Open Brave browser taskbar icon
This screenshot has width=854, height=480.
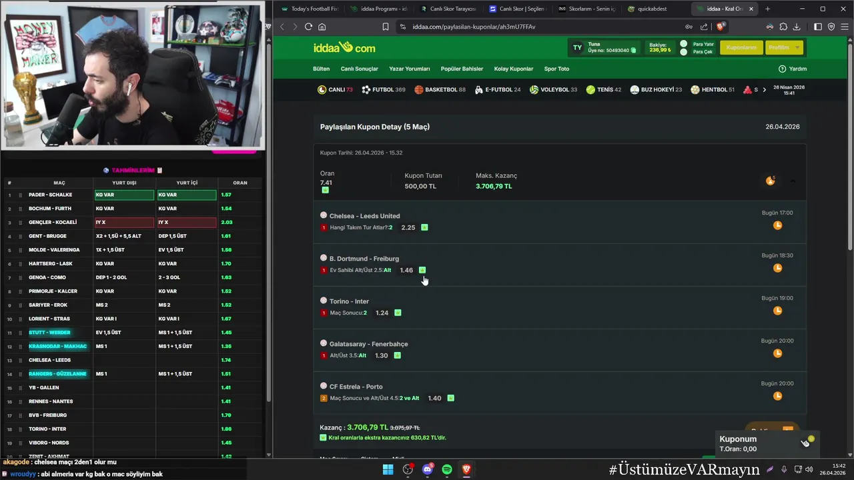tap(466, 469)
